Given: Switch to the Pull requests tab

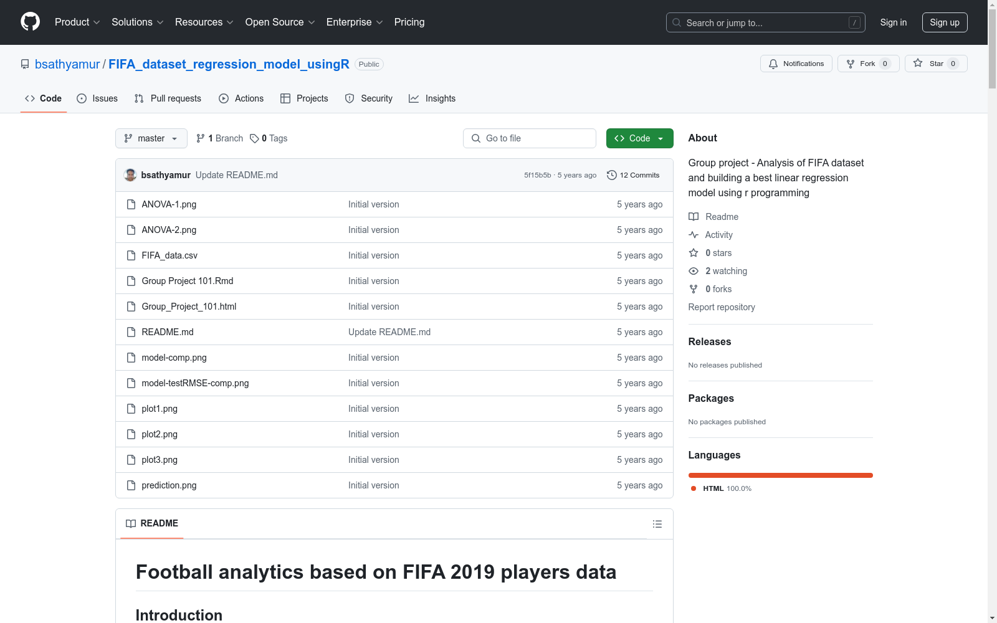Looking at the screenshot, I should pyautogui.click(x=168, y=98).
